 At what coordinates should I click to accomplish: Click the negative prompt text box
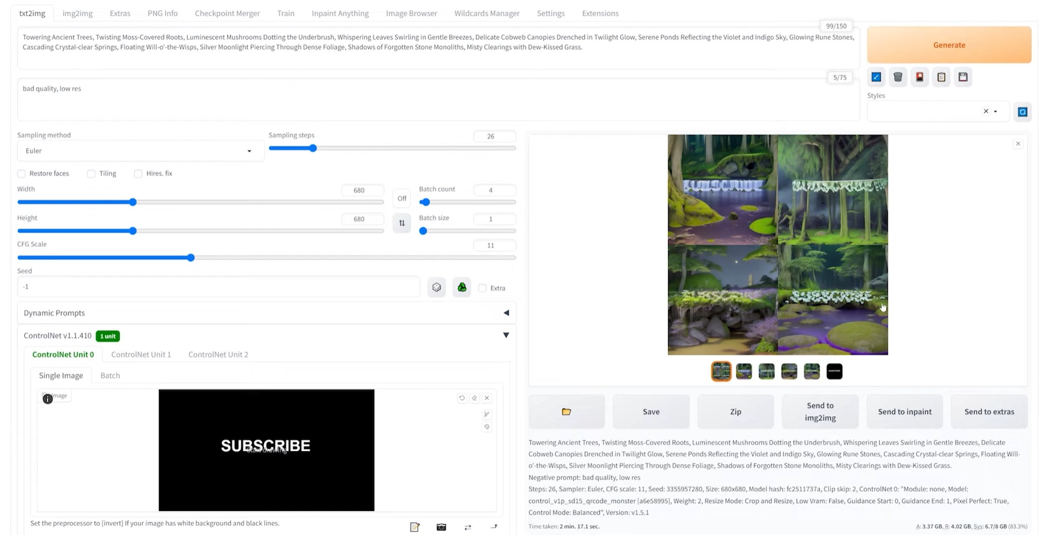pyautogui.click(x=438, y=100)
